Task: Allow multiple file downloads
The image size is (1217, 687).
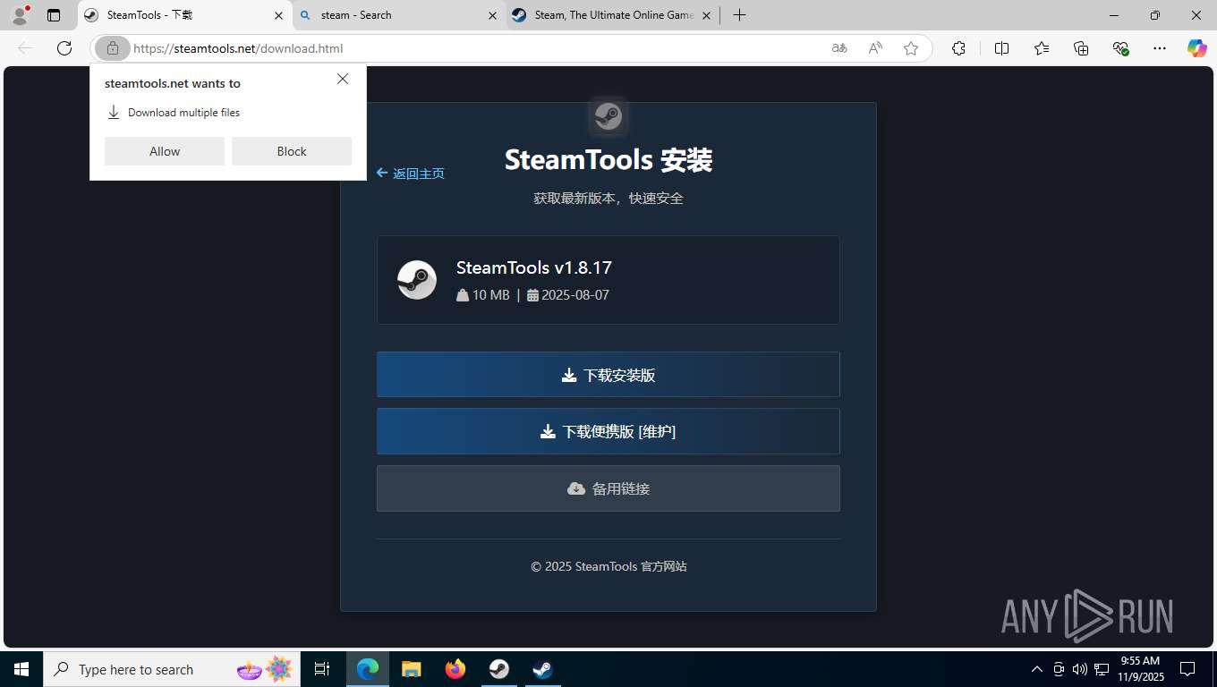Action: 165,151
